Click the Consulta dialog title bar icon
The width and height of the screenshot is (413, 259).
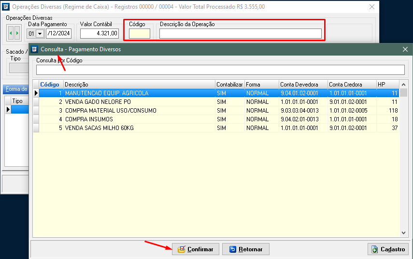34,49
